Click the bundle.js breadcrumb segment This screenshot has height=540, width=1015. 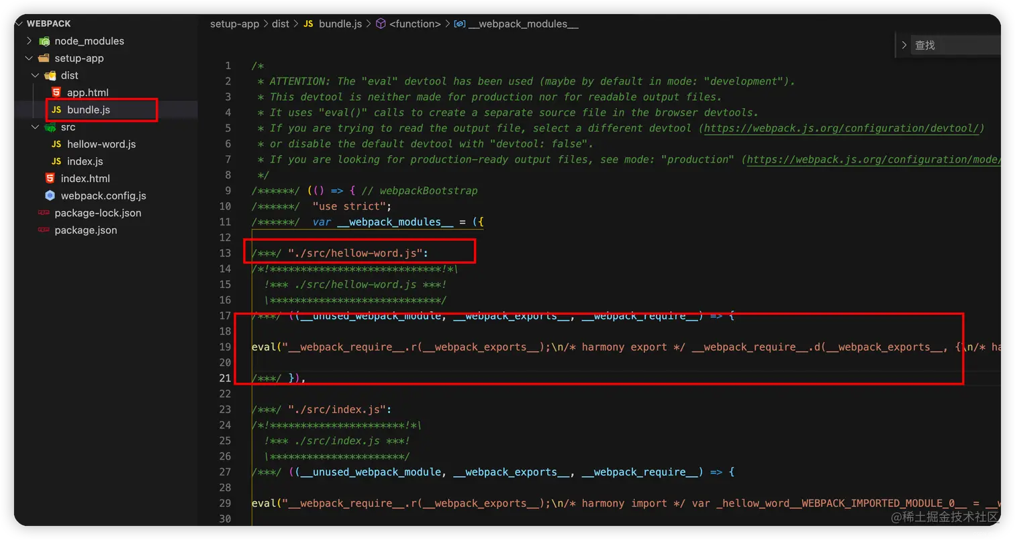pos(340,24)
